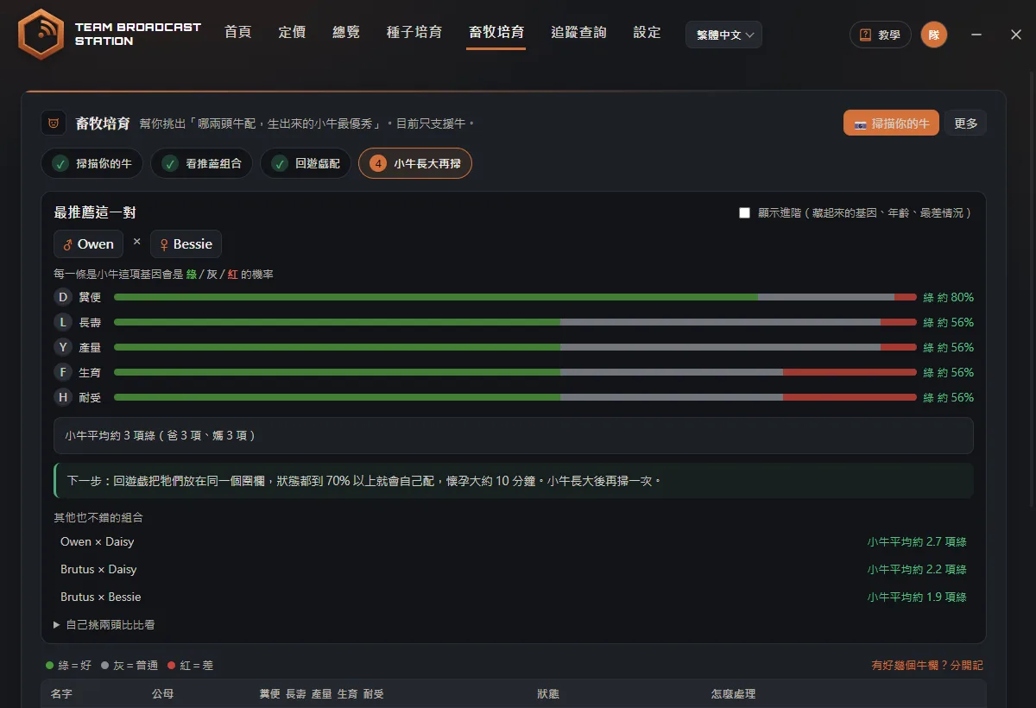Image resolution: width=1036 pixels, height=708 pixels.
Task: Open the 教學 tutorial button
Action: 881,35
